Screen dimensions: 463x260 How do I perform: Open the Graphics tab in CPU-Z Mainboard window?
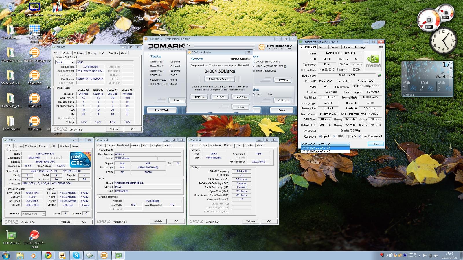click(x=157, y=146)
